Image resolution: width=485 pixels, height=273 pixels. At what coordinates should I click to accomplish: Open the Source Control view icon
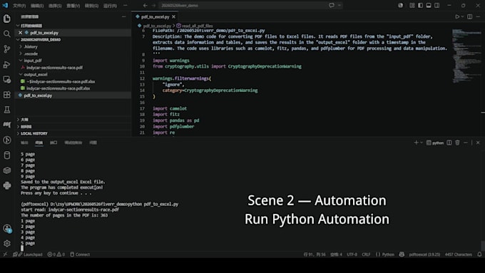coord(7,49)
